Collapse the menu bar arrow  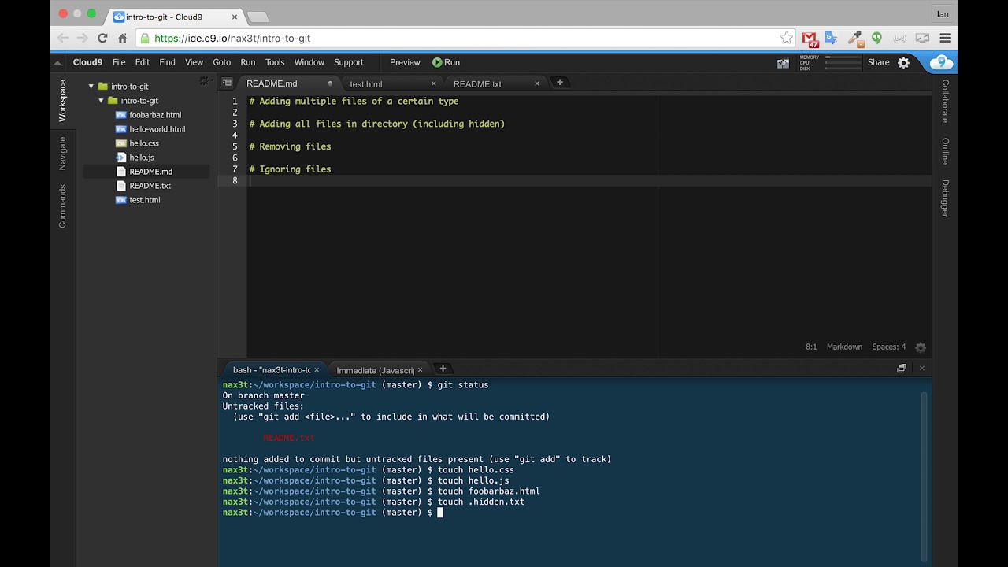tap(57, 62)
